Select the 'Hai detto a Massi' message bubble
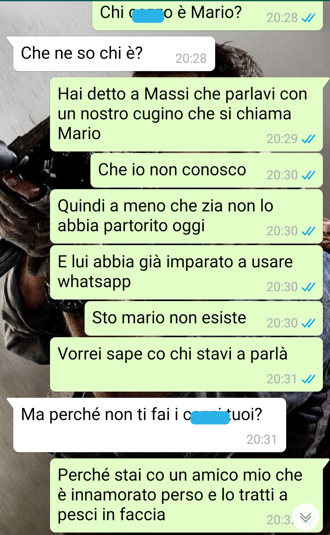The width and height of the screenshot is (330, 535). (x=186, y=114)
